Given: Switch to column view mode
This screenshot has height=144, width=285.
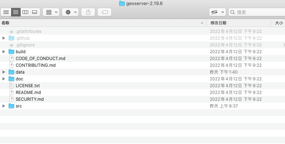Looking at the screenshot, I should 25,12.
